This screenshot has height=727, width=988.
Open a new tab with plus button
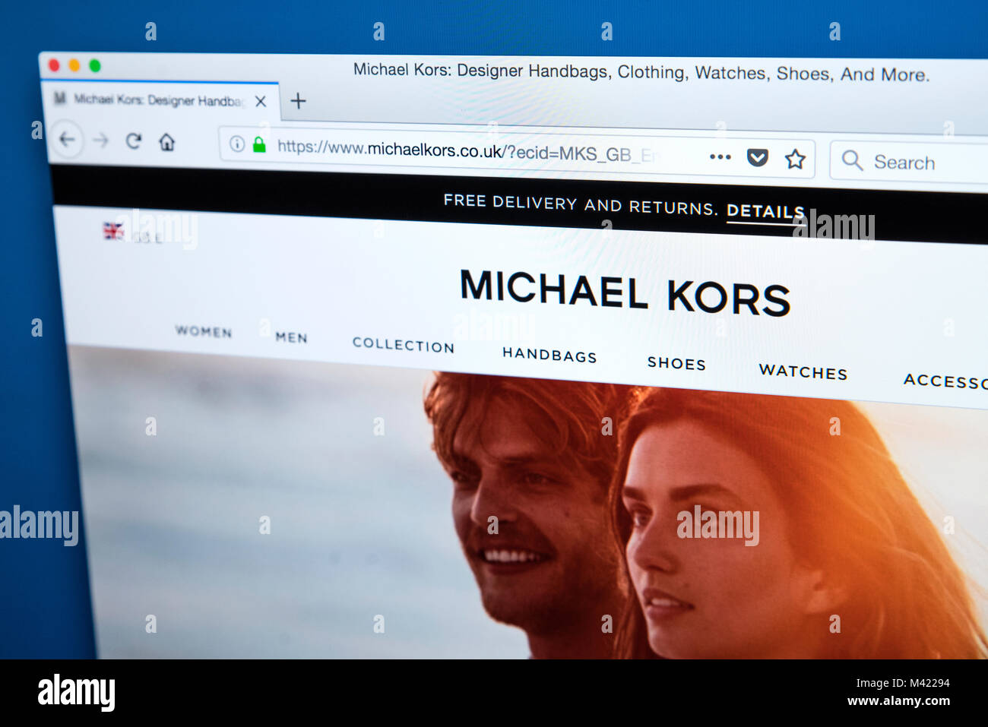[x=298, y=101]
